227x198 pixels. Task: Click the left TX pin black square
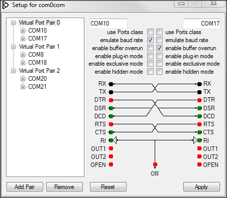(x=111, y=92)
